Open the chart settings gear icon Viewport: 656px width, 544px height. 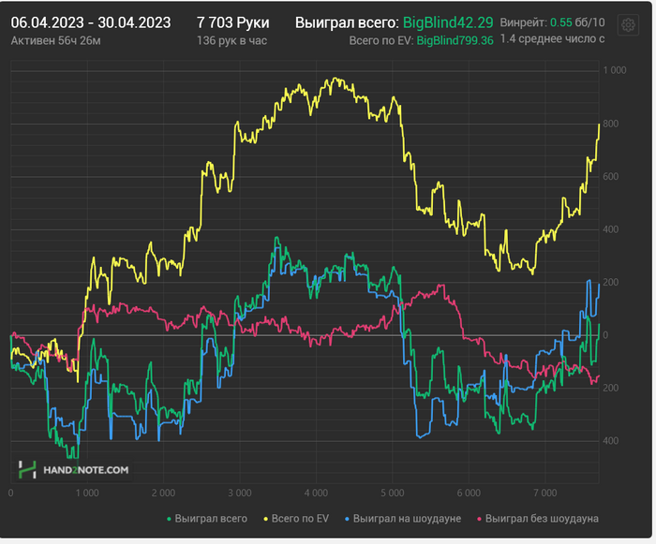click(628, 25)
